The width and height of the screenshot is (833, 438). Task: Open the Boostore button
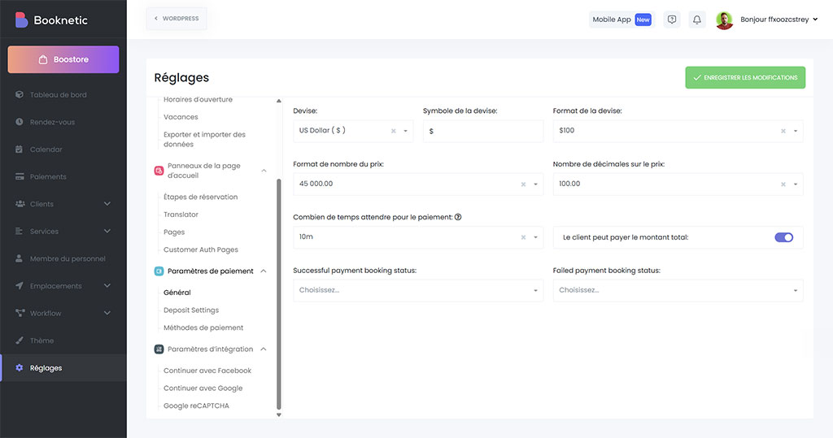click(63, 59)
